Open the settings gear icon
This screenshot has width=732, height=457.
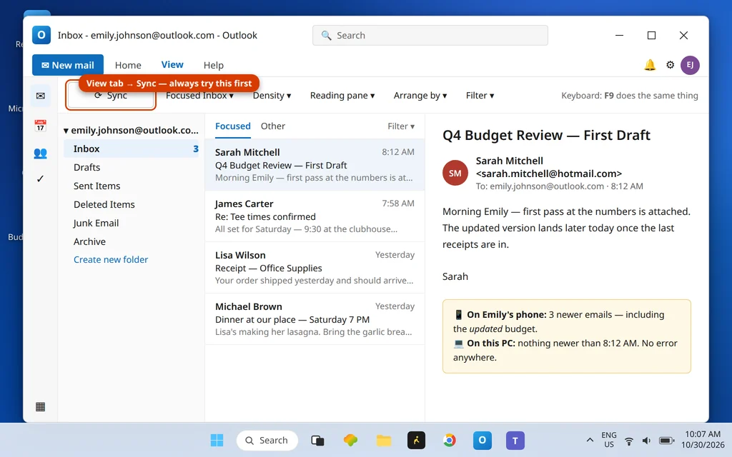click(671, 65)
